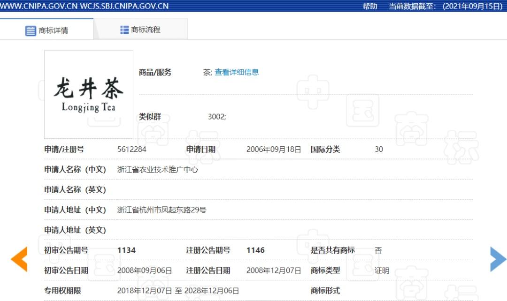Select international class value 30
This screenshot has height=301, width=507.
tap(379, 149)
